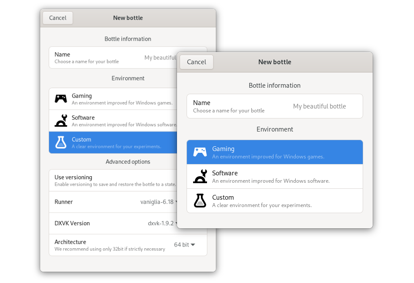Choose the Software environment label in the front dialog

pyautogui.click(x=225, y=173)
